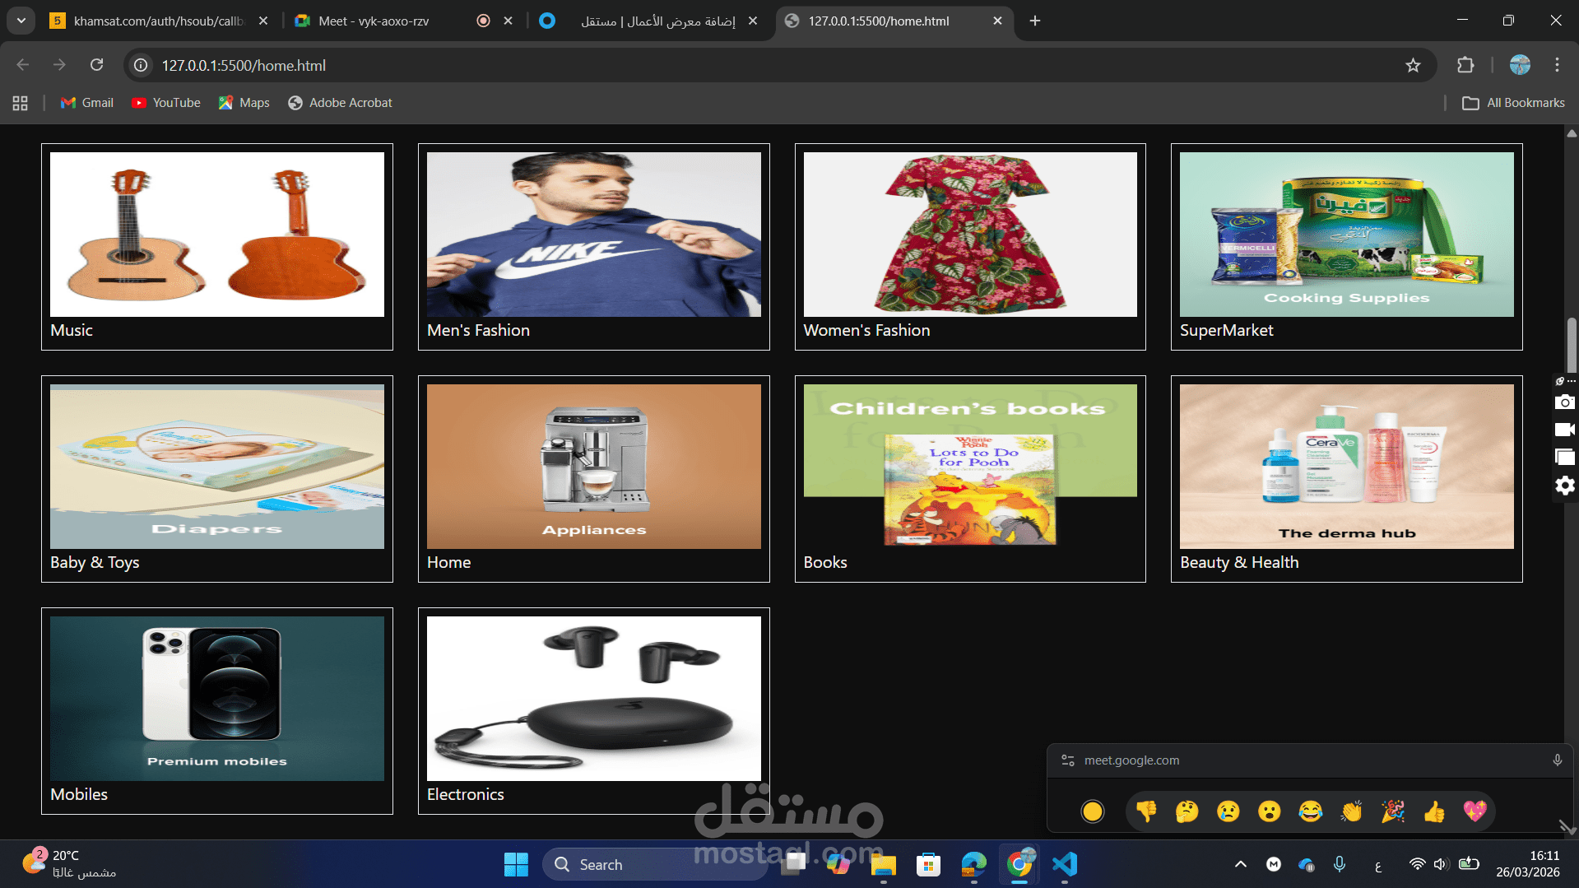The image size is (1579, 888).
Task: Open the Chrome extensions puzzle icon
Action: (x=1466, y=65)
